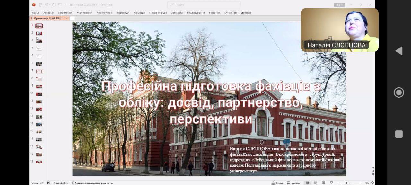Open accessibility checker from status bar
Image resolution: width=411 pixels, height=185 pixels.
click(92, 183)
